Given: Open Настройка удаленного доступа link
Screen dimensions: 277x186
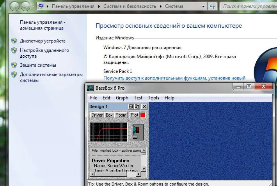Looking at the screenshot, I should [x=44, y=53].
